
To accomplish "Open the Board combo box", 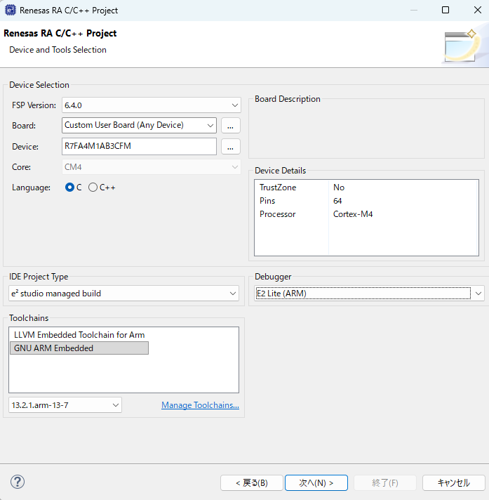I will click(139, 125).
